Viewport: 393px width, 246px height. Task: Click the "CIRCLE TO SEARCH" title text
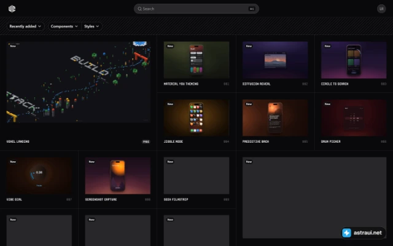(335, 84)
